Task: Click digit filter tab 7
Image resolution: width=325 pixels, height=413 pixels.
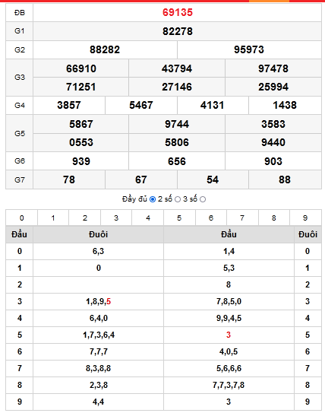Action: click(242, 218)
